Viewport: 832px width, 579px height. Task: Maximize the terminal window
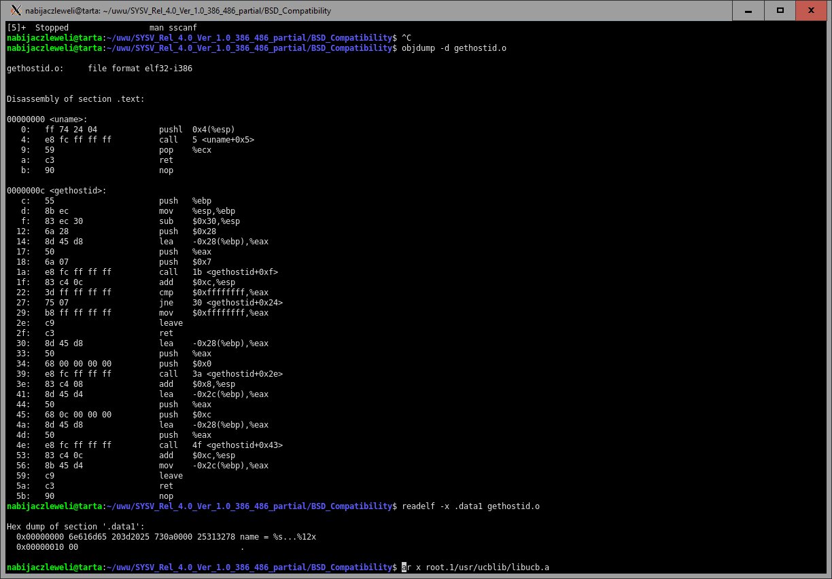click(x=781, y=10)
